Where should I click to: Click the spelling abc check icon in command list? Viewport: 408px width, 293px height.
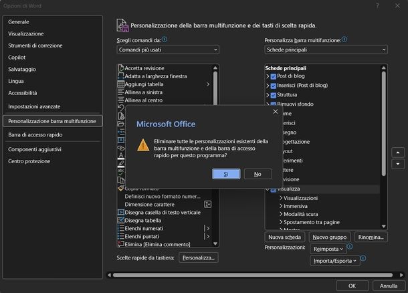pyautogui.click(x=121, y=172)
